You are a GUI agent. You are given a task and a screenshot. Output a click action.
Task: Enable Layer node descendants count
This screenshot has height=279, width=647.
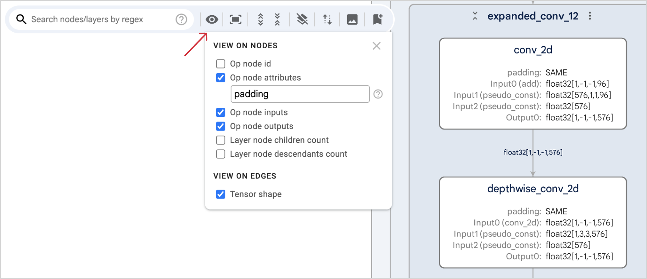pos(221,154)
